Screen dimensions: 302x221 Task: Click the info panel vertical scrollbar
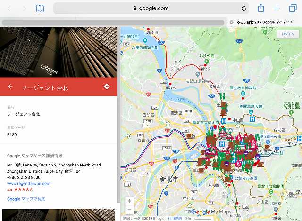tap(119, 115)
